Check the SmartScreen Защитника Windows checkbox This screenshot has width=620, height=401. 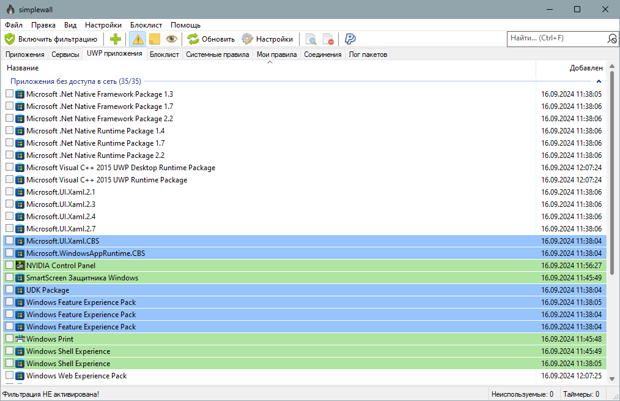point(10,277)
